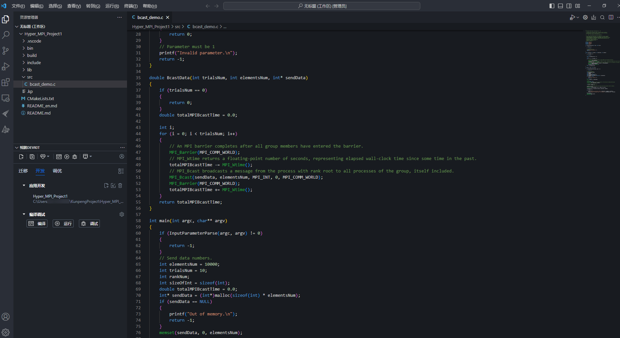Image resolution: width=620 pixels, height=338 pixels.
Task: Open the Accounts icon at bottom of activity bar
Action: tap(6, 317)
